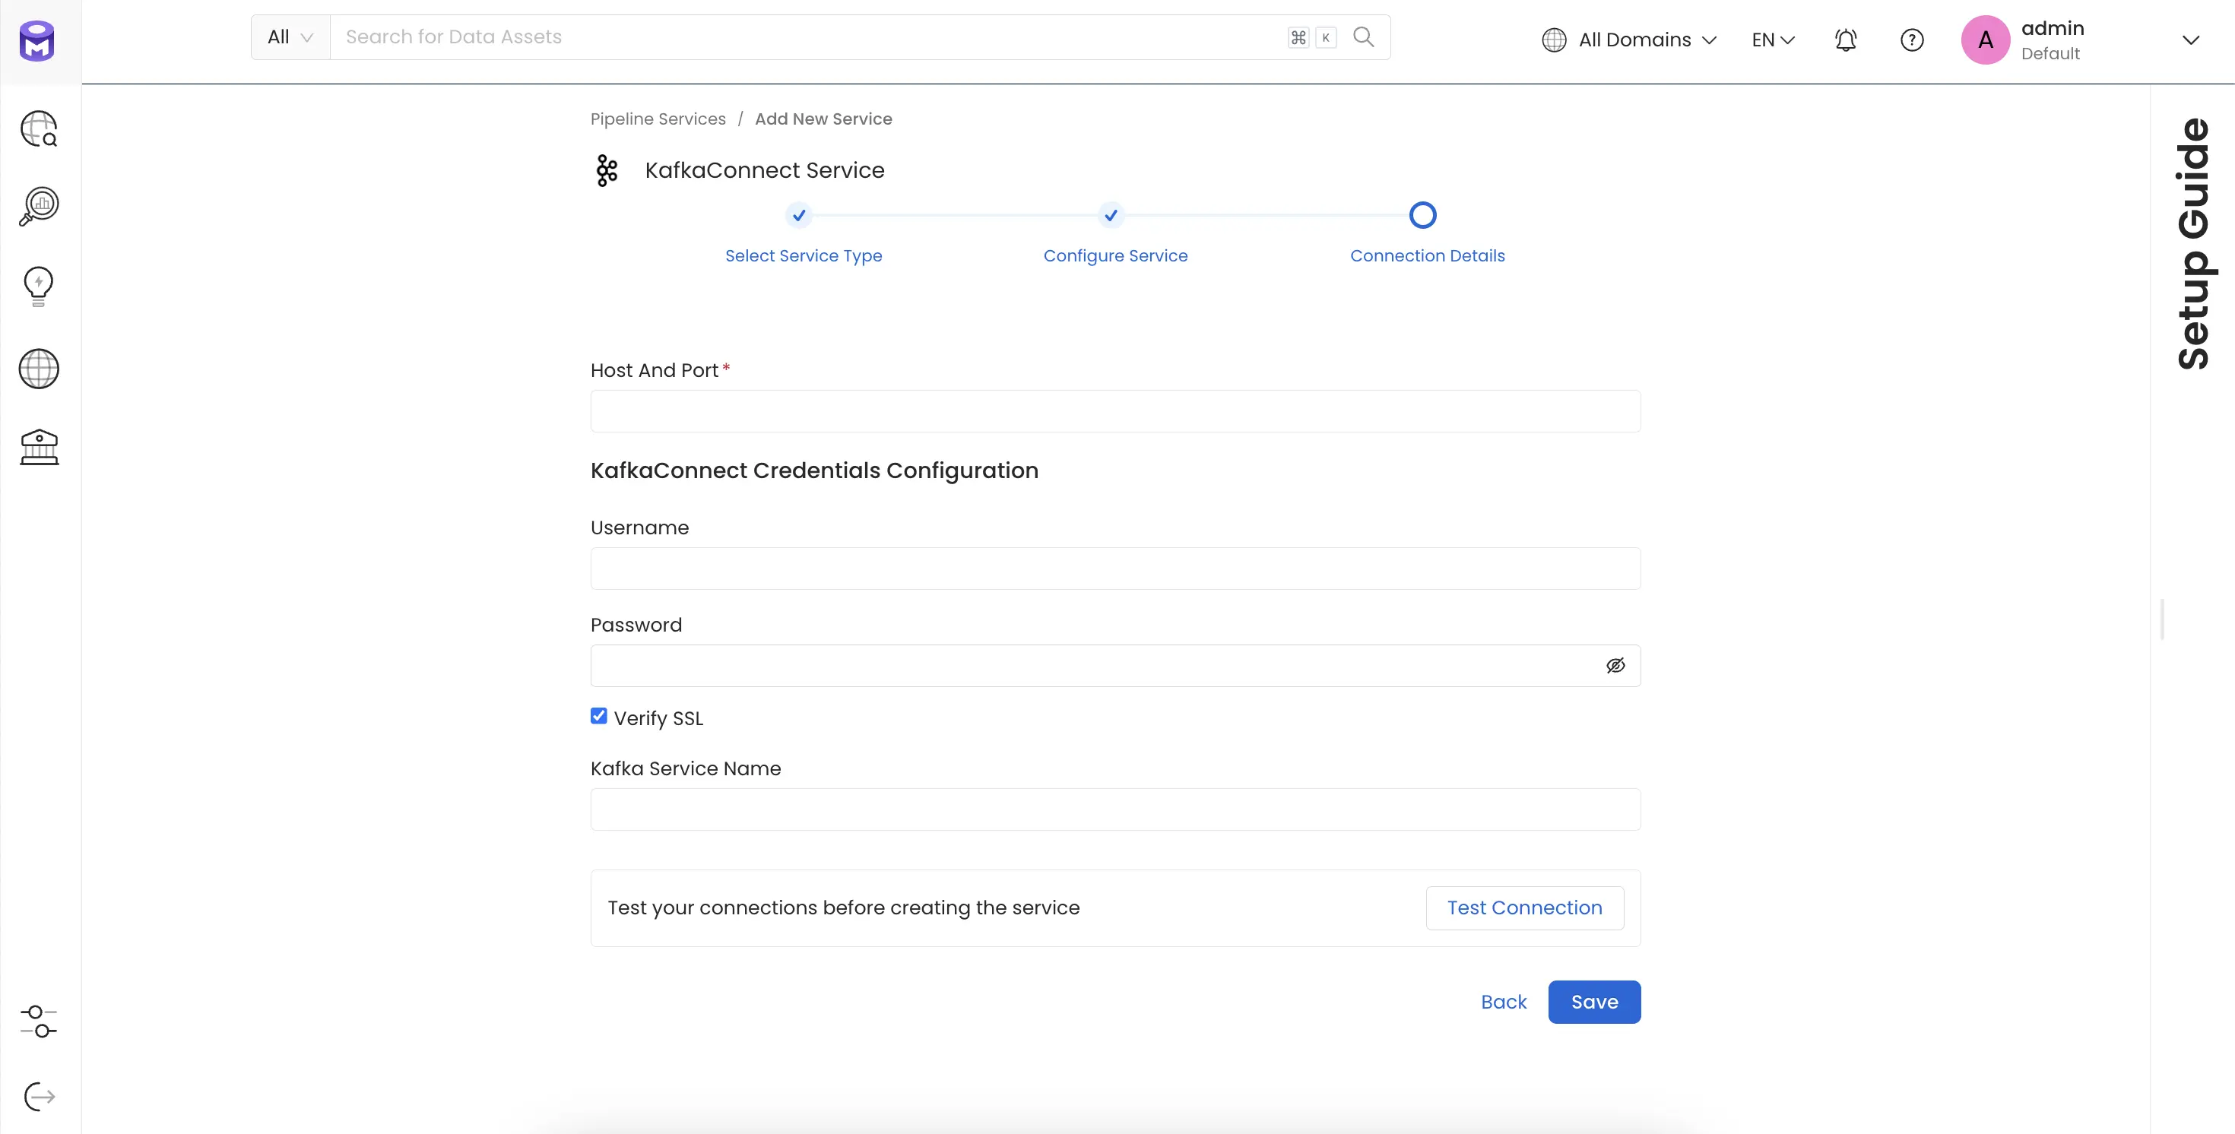The height and width of the screenshot is (1134, 2235).
Task: Open the Govern bank icon in sidebar
Action: click(x=38, y=447)
